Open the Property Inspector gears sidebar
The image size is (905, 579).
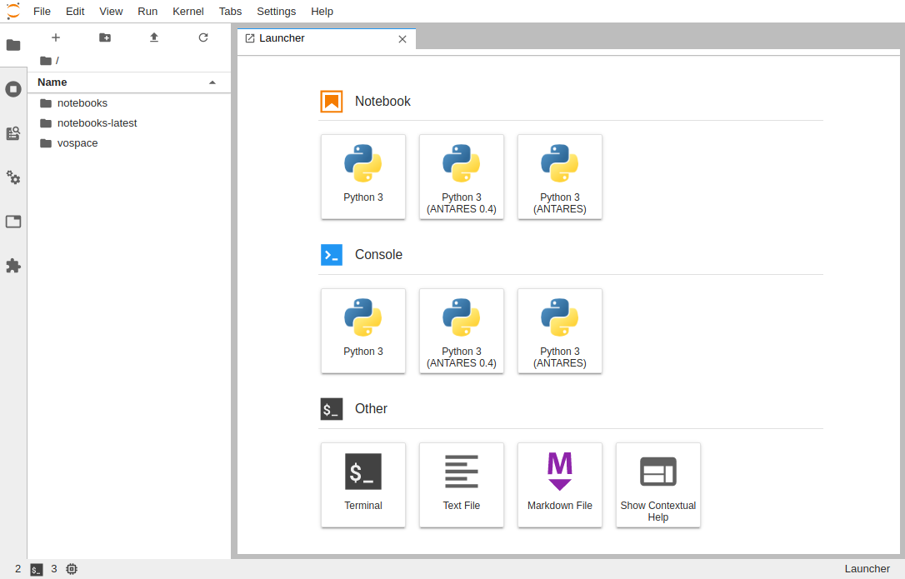[13, 177]
